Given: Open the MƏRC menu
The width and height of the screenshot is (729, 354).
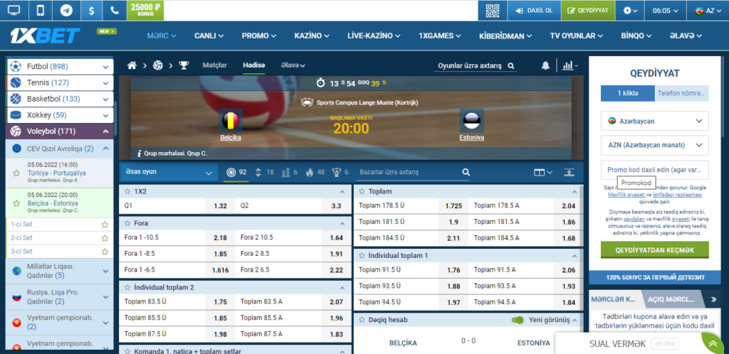Looking at the screenshot, I should pos(162,36).
